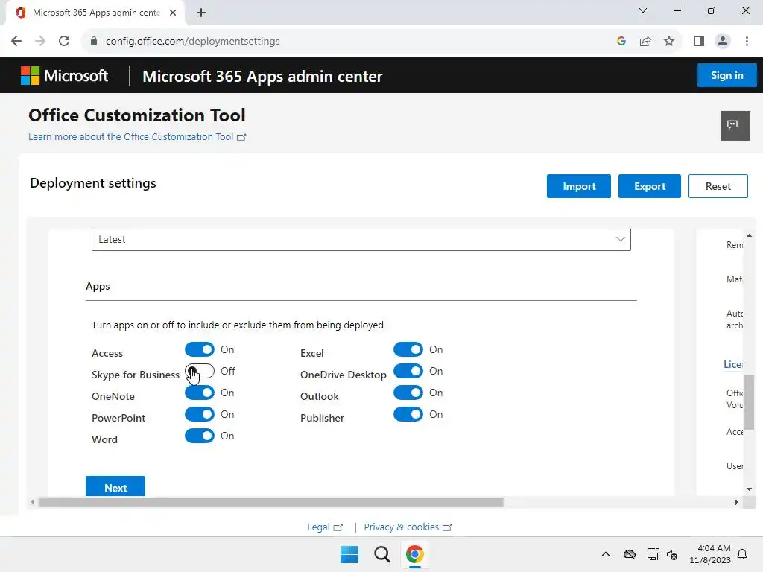
Task: Open the Chrome three-dot menu
Action: point(747,42)
